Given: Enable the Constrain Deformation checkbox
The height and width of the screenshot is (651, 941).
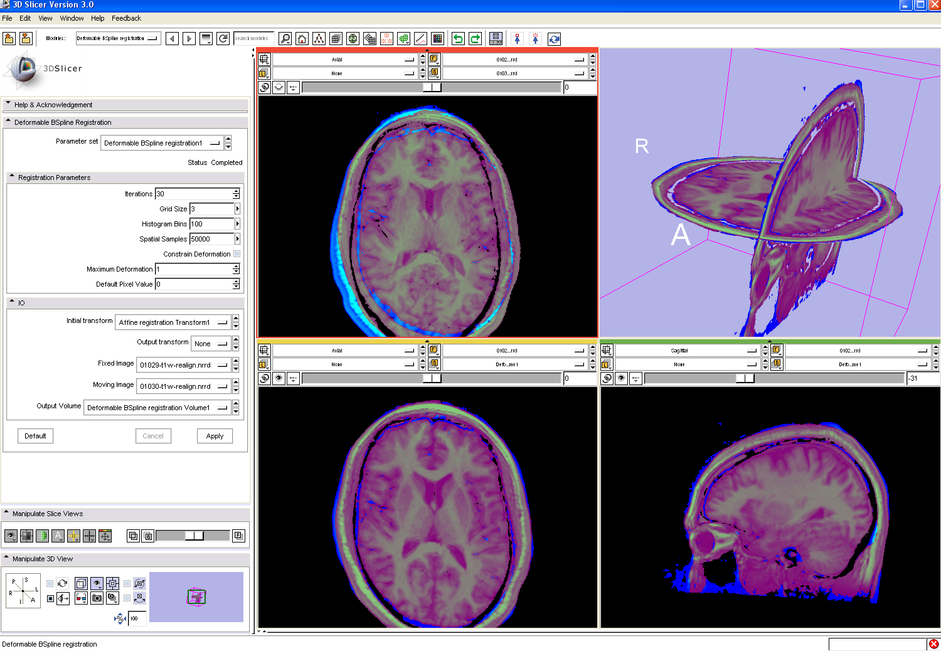Looking at the screenshot, I should point(237,254).
